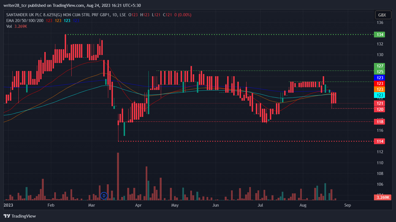
Task: Click the 3.269K volume axis label
Action: click(383, 197)
